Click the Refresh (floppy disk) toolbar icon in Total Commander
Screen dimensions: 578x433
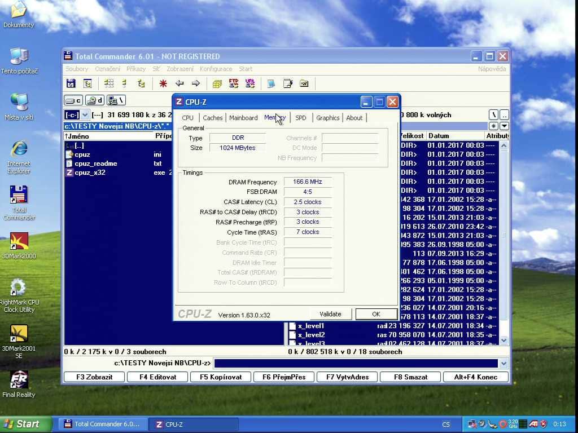pos(71,83)
